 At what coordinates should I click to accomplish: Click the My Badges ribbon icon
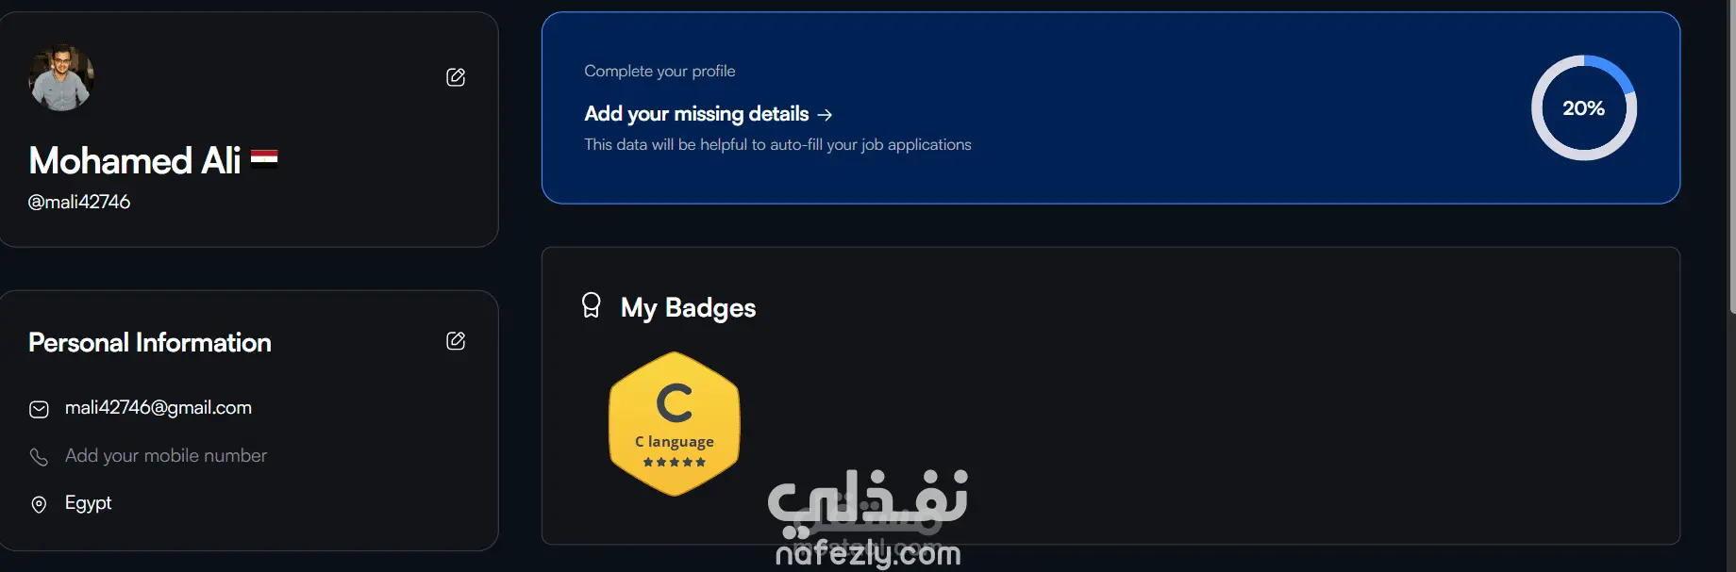point(592,305)
